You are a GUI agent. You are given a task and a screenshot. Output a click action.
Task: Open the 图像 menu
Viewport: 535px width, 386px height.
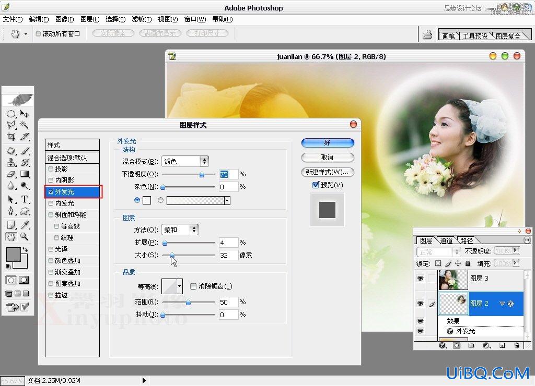(64, 19)
